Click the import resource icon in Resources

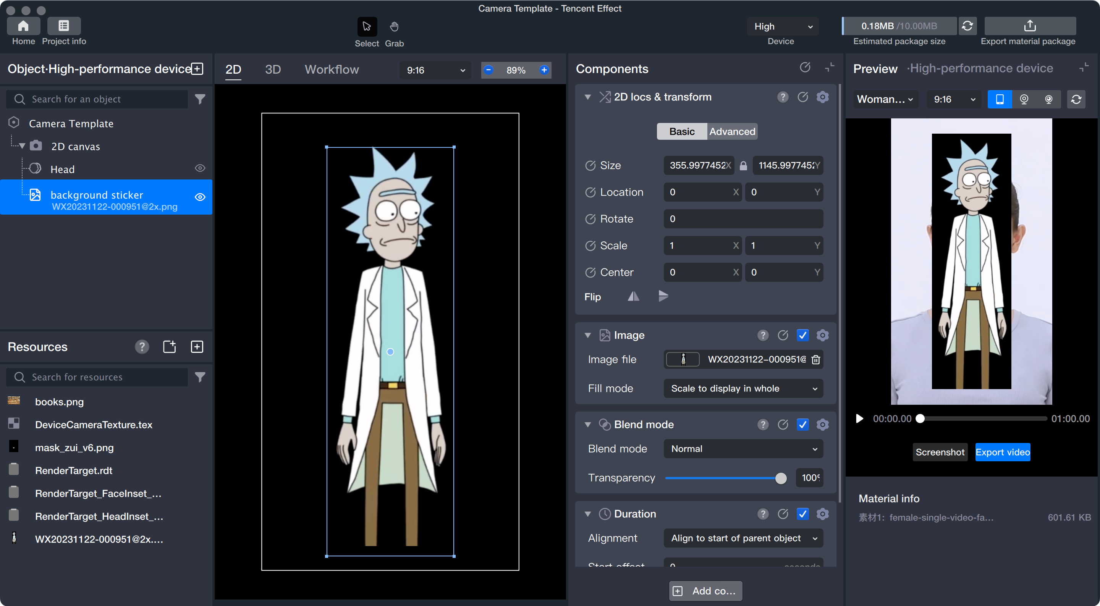pyautogui.click(x=170, y=347)
